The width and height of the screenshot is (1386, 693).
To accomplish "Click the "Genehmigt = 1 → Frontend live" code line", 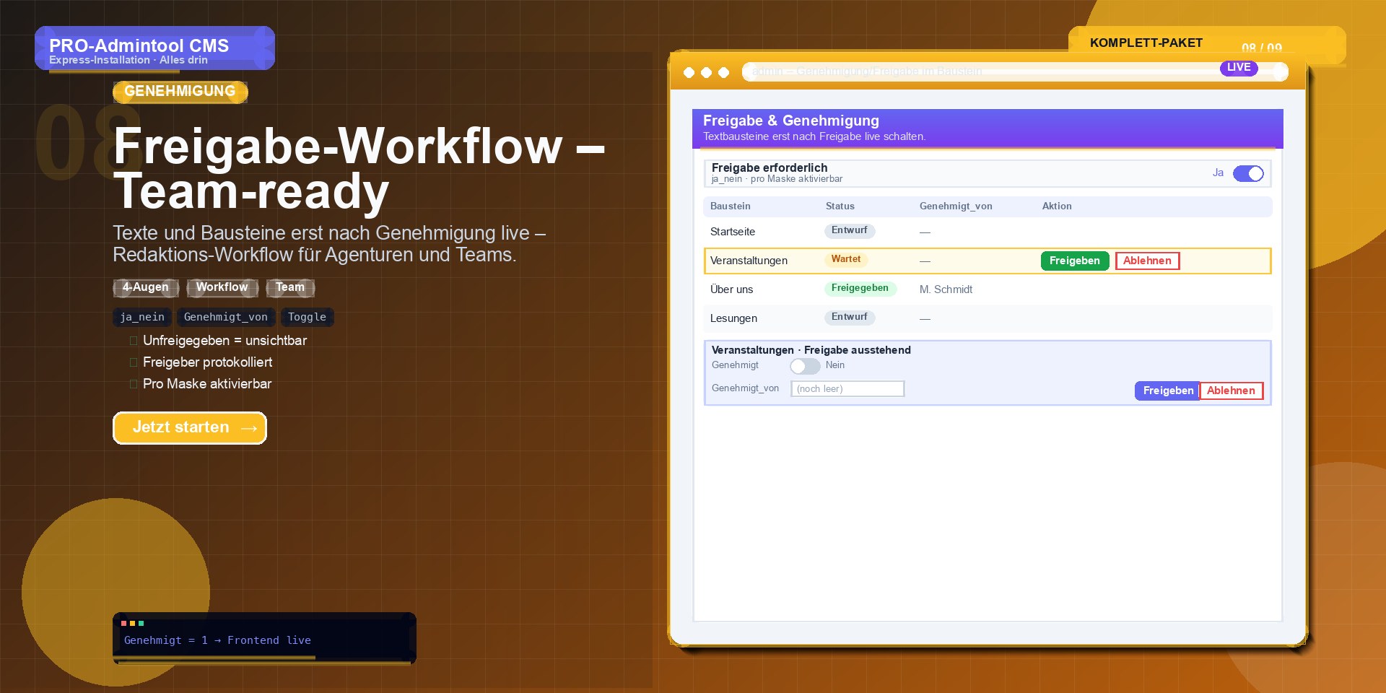I will click(x=217, y=640).
